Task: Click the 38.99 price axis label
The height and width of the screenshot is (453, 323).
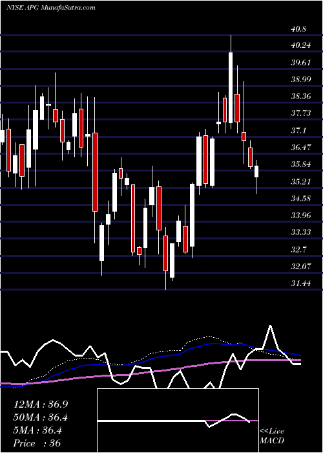Action: tap(300, 79)
